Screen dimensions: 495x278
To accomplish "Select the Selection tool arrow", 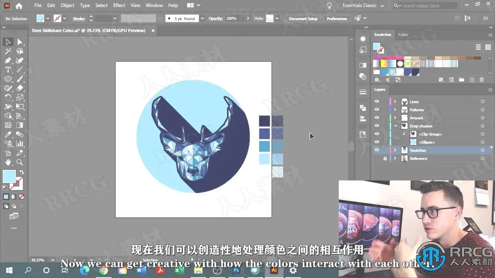I will click(8, 42).
